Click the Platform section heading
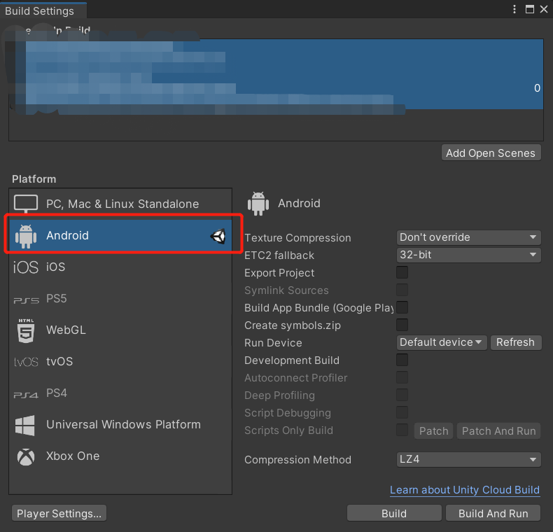 tap(34, 179)
